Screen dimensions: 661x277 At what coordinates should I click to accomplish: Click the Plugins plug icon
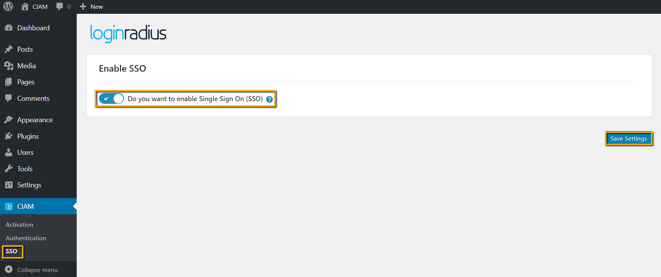(x=8, y=136)
